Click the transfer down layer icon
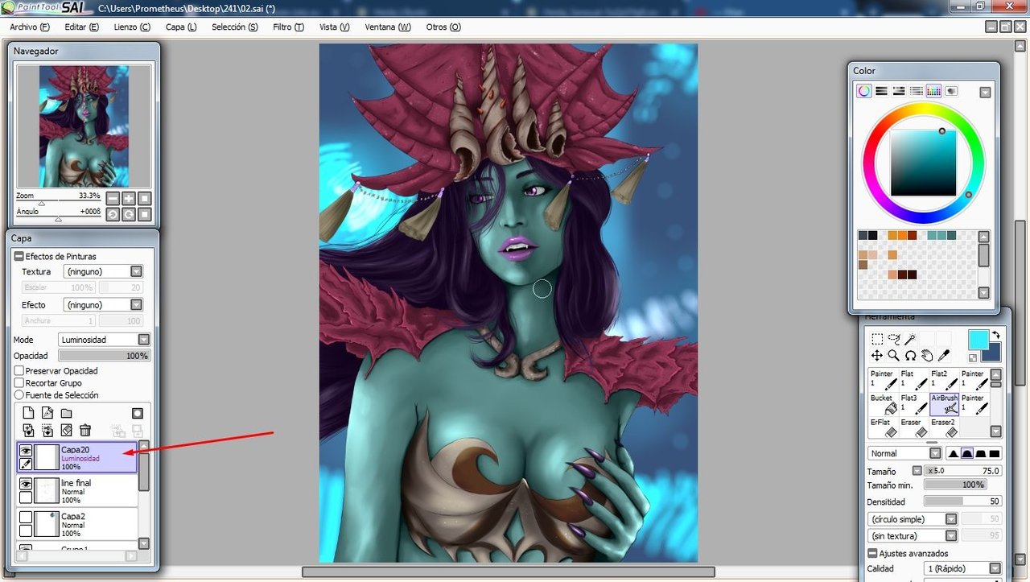This screenshot has width=1030, height=582. click(x=29, y=430)
